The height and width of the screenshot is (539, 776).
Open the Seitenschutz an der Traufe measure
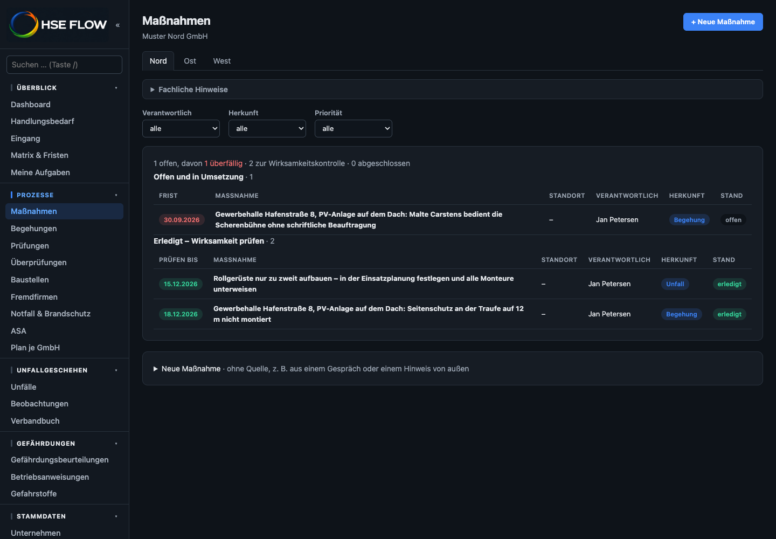pos(369,314)
